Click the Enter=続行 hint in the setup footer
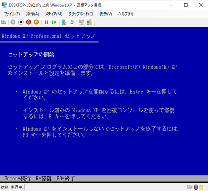Viewport: 208px width, 191px height. (18, 179)
